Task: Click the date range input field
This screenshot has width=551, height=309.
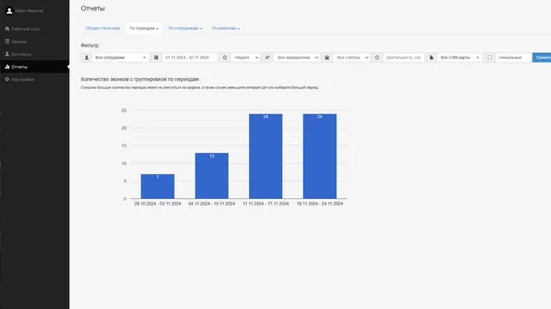Action: click(190, 58)
